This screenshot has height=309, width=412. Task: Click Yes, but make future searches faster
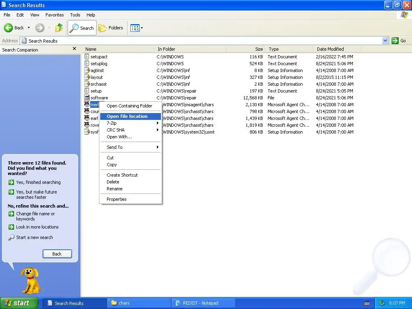pos(36,194)
